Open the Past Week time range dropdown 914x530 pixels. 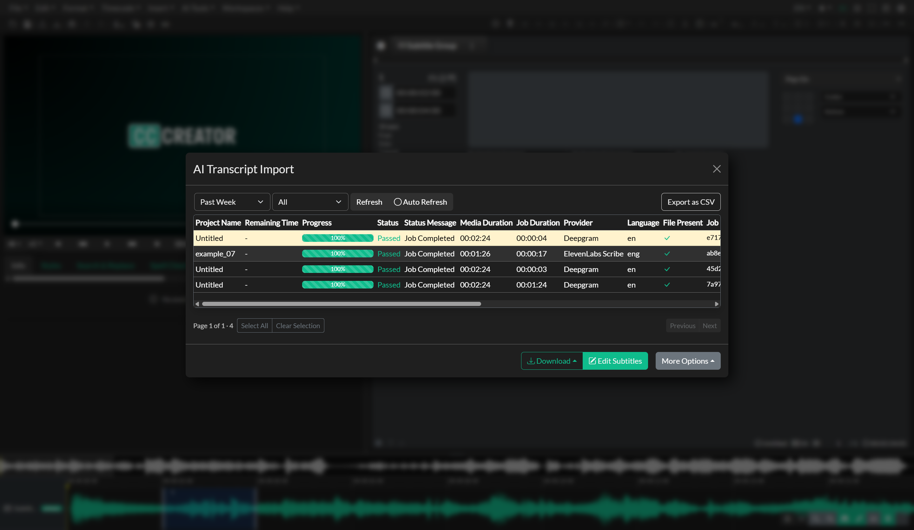[232, 202]
